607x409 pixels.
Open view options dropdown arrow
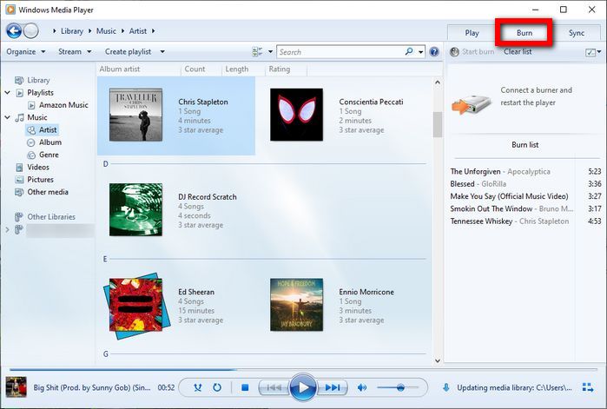(270, 51)
